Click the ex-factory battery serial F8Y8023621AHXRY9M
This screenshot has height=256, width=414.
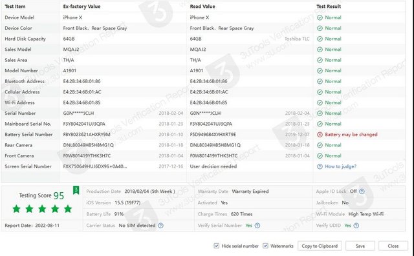point(87,135)
